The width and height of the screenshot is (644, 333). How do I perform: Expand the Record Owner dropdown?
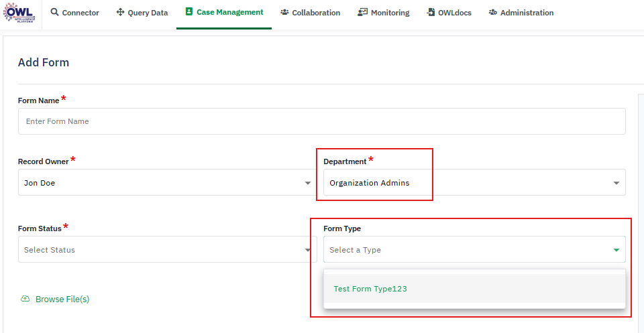[308, 183]
